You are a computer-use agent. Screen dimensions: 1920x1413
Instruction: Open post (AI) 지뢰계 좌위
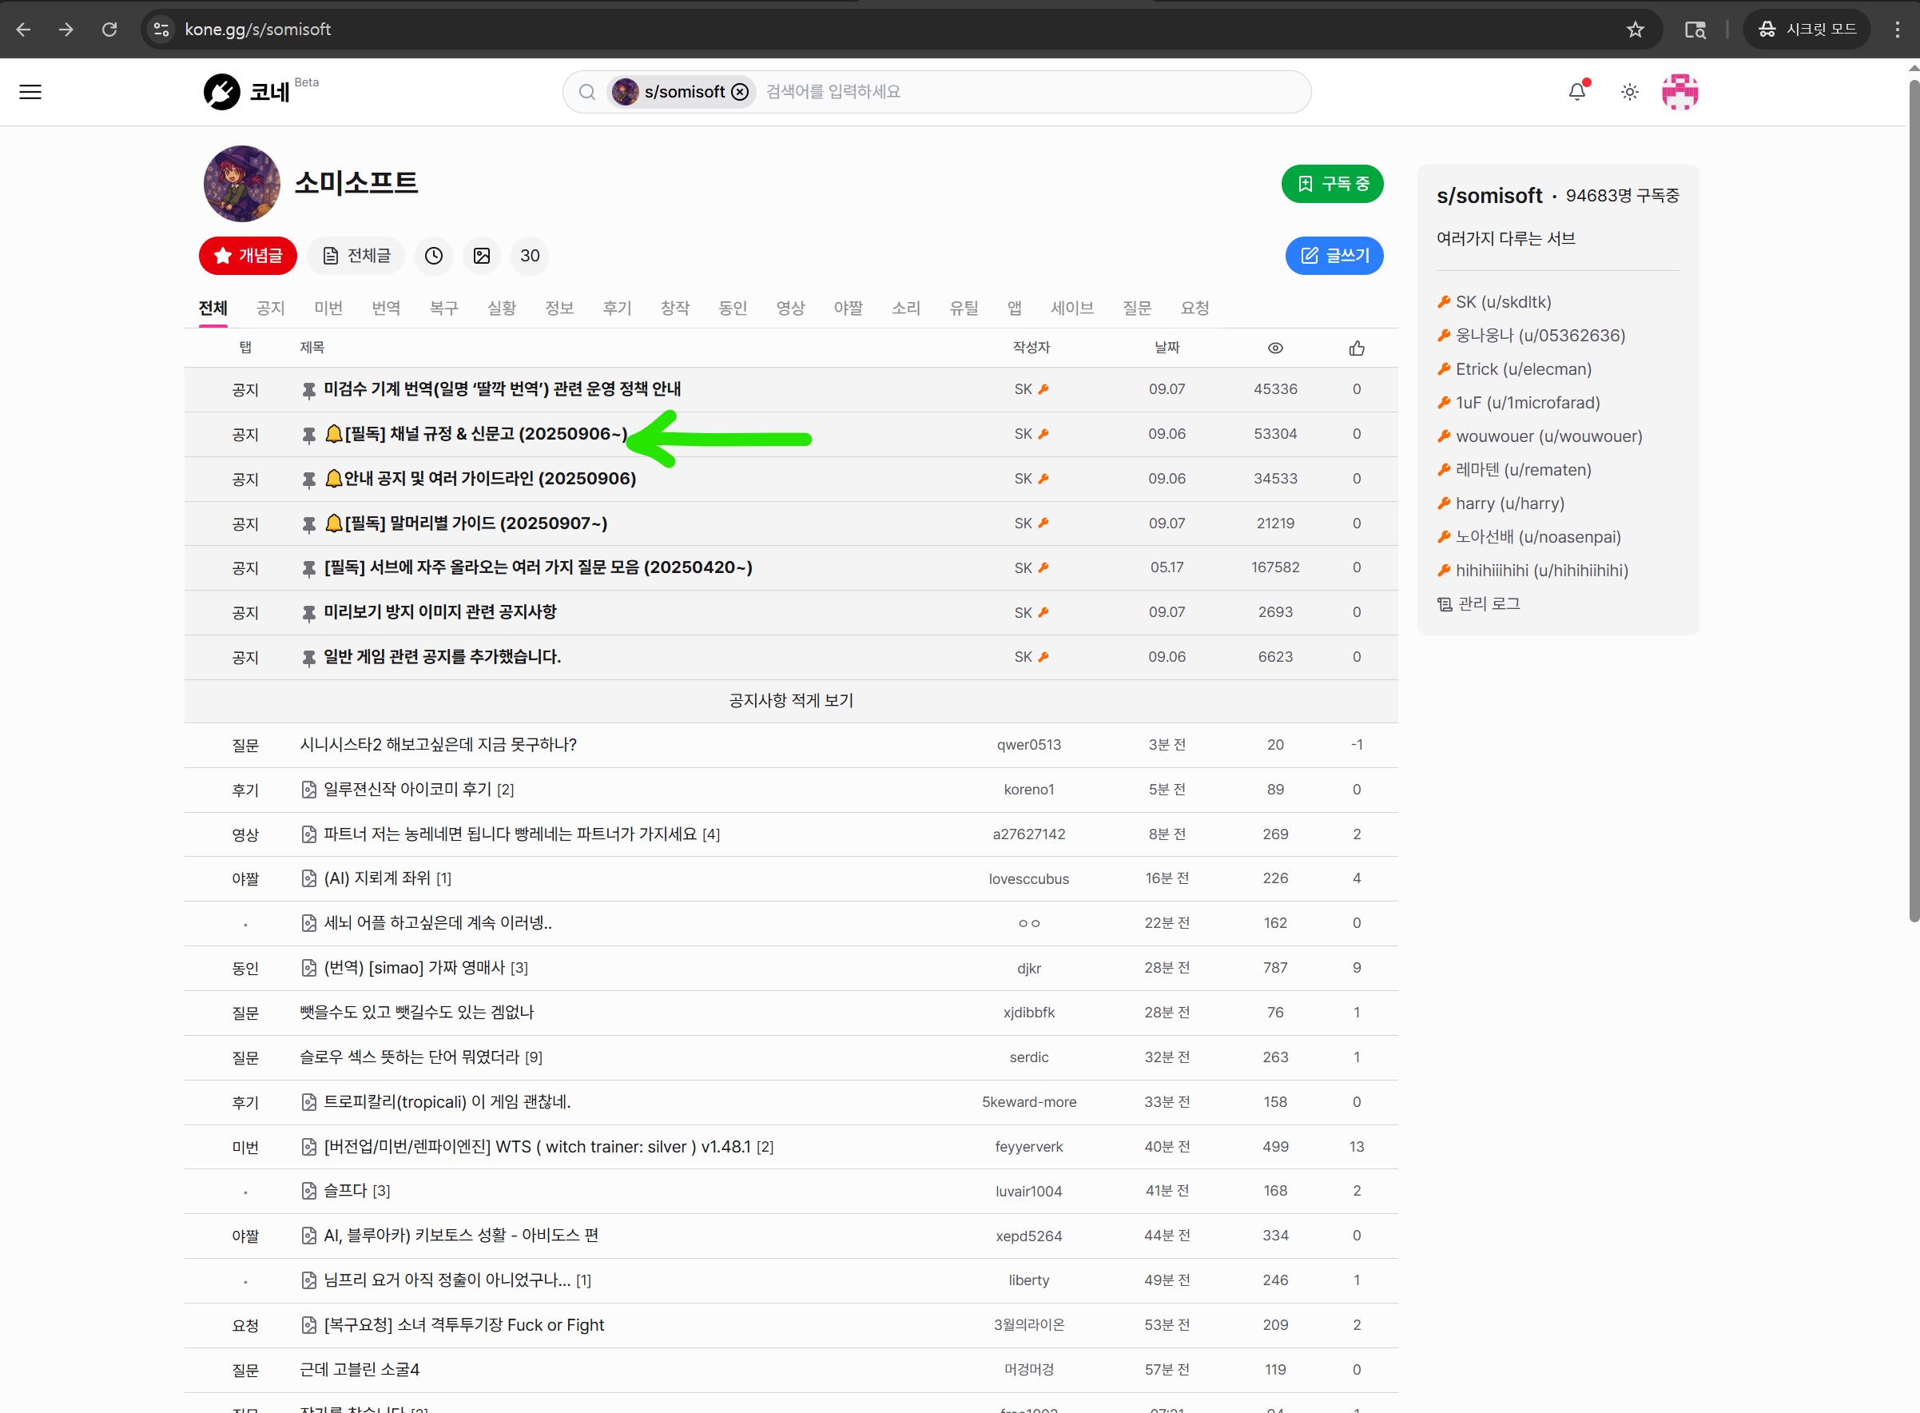pyautogui.click(x=376, y=878)
